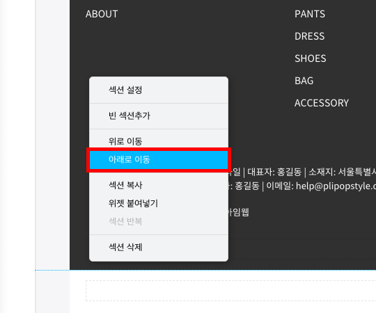The image size is (376, 313).
Task: Select the 대표자: 홍길동 footer text
Action: [274, 172]
